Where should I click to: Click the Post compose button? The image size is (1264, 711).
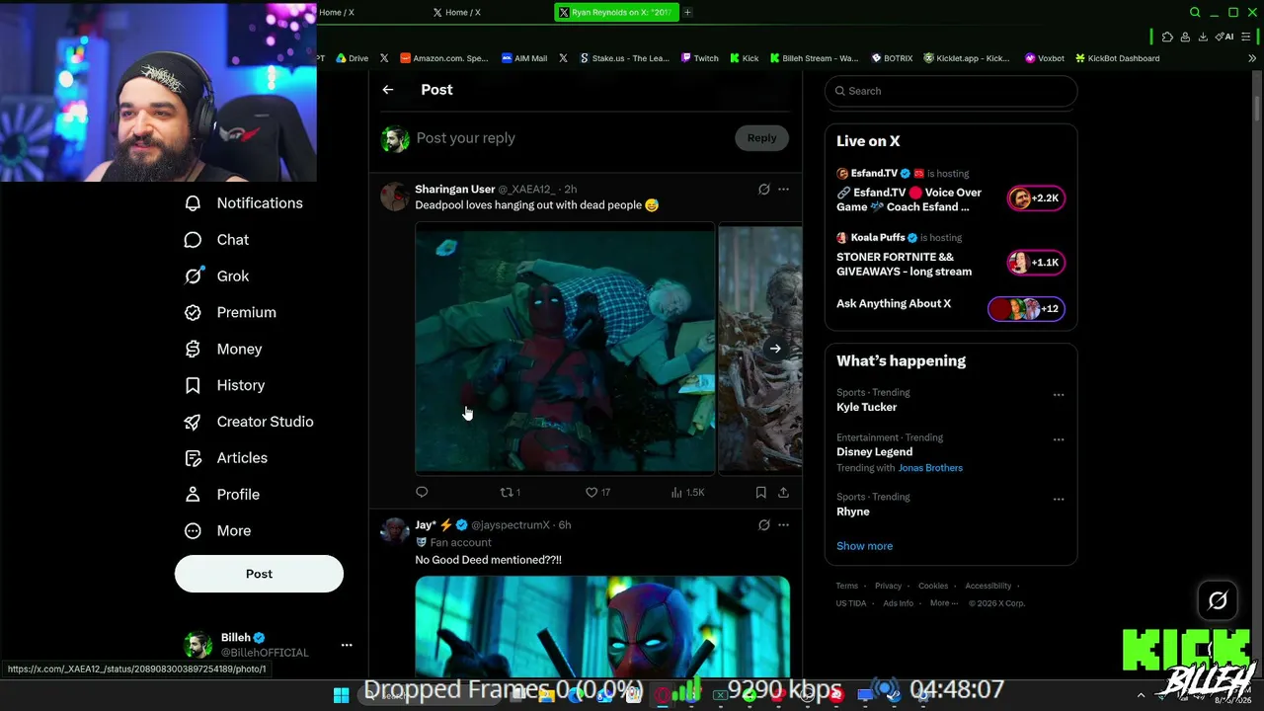pyautogui.click(x=259, y=574)
